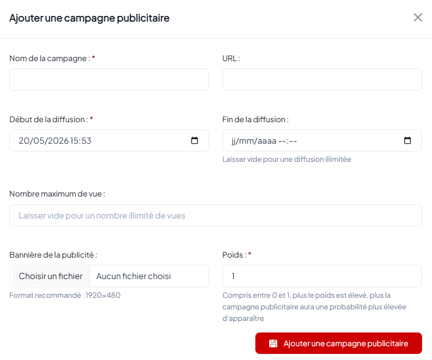
Task: Focus the Nom de la campagne field
Action: (109, 80)
